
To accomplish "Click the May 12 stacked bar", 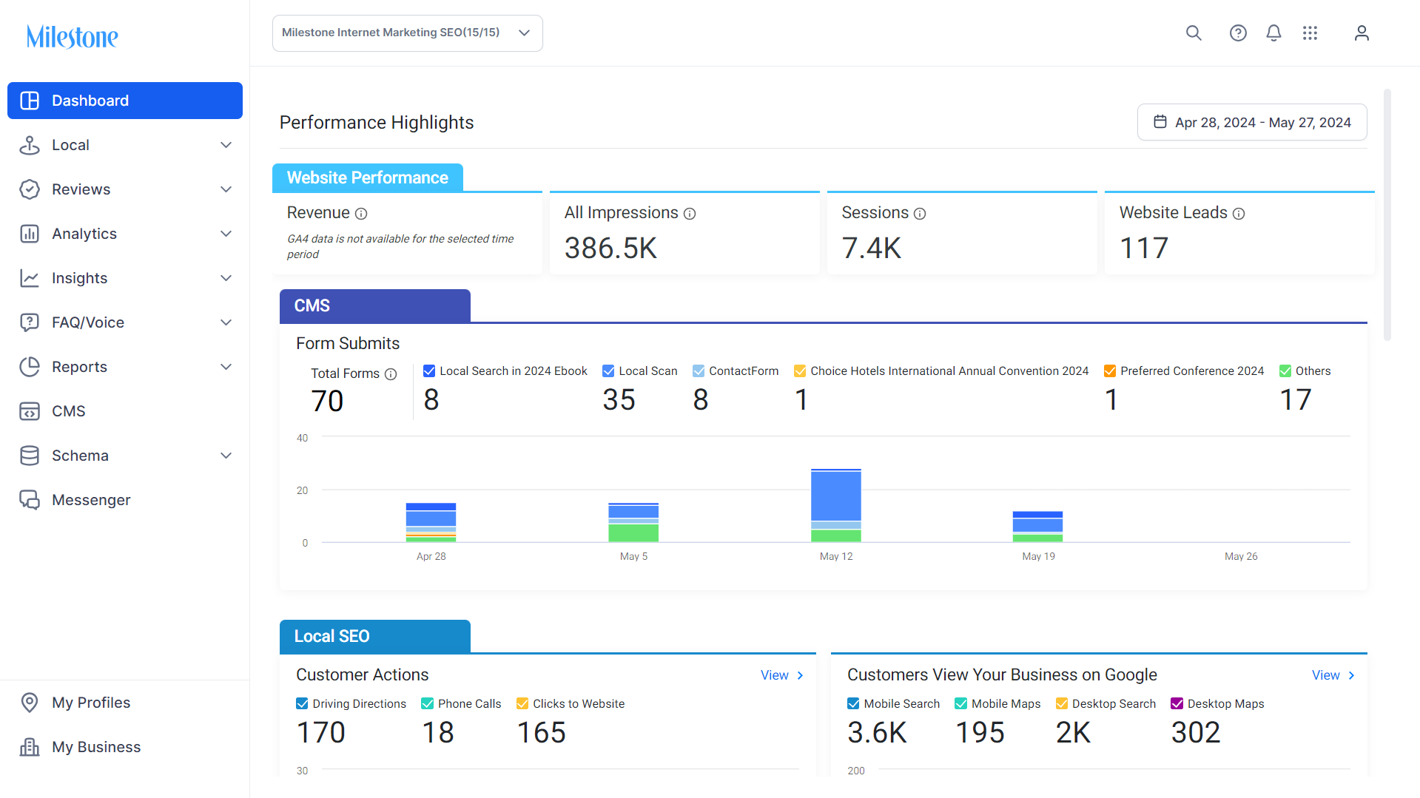I will [836, 505].
